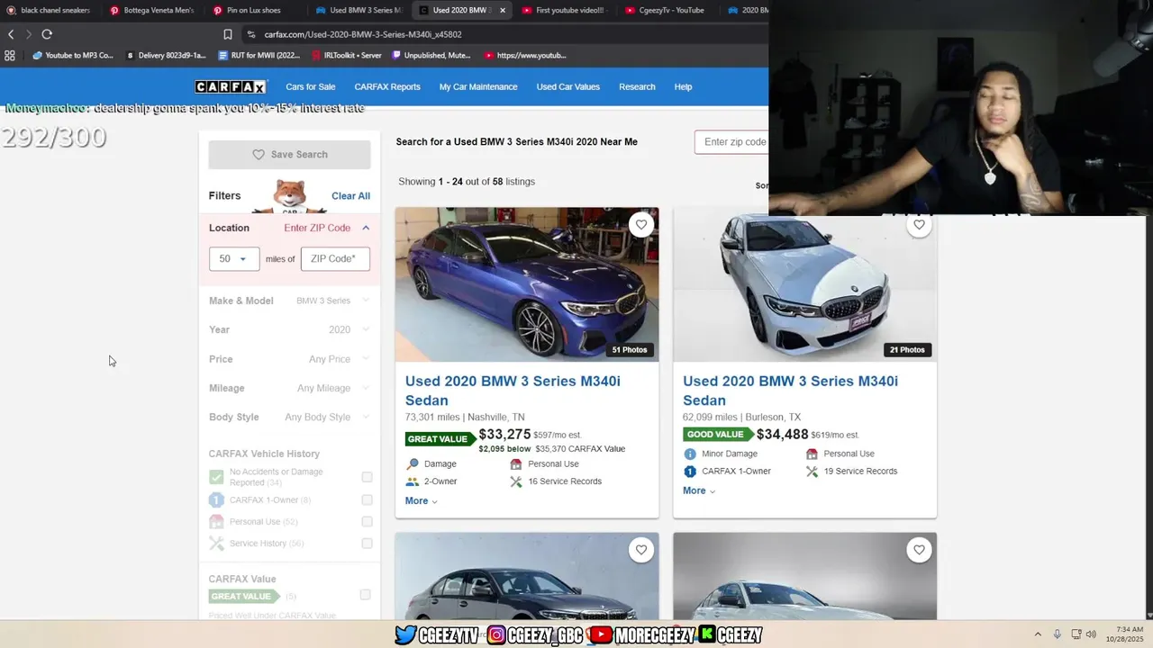Viewport: 1153px width, 648px height.
Task: Click the Minor Damage info icon
Action: coord(690,454)
